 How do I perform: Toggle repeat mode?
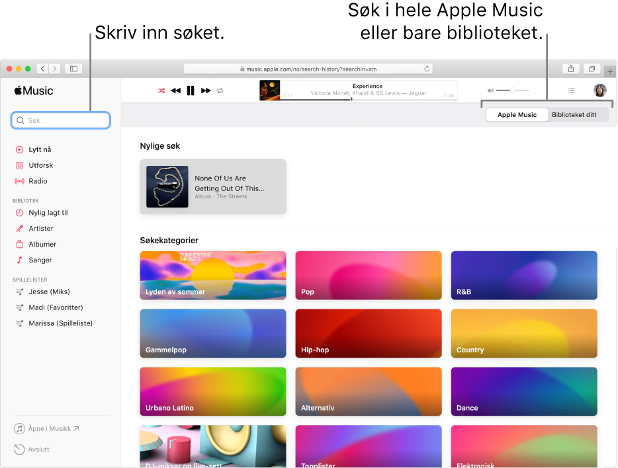pos(220,91)
